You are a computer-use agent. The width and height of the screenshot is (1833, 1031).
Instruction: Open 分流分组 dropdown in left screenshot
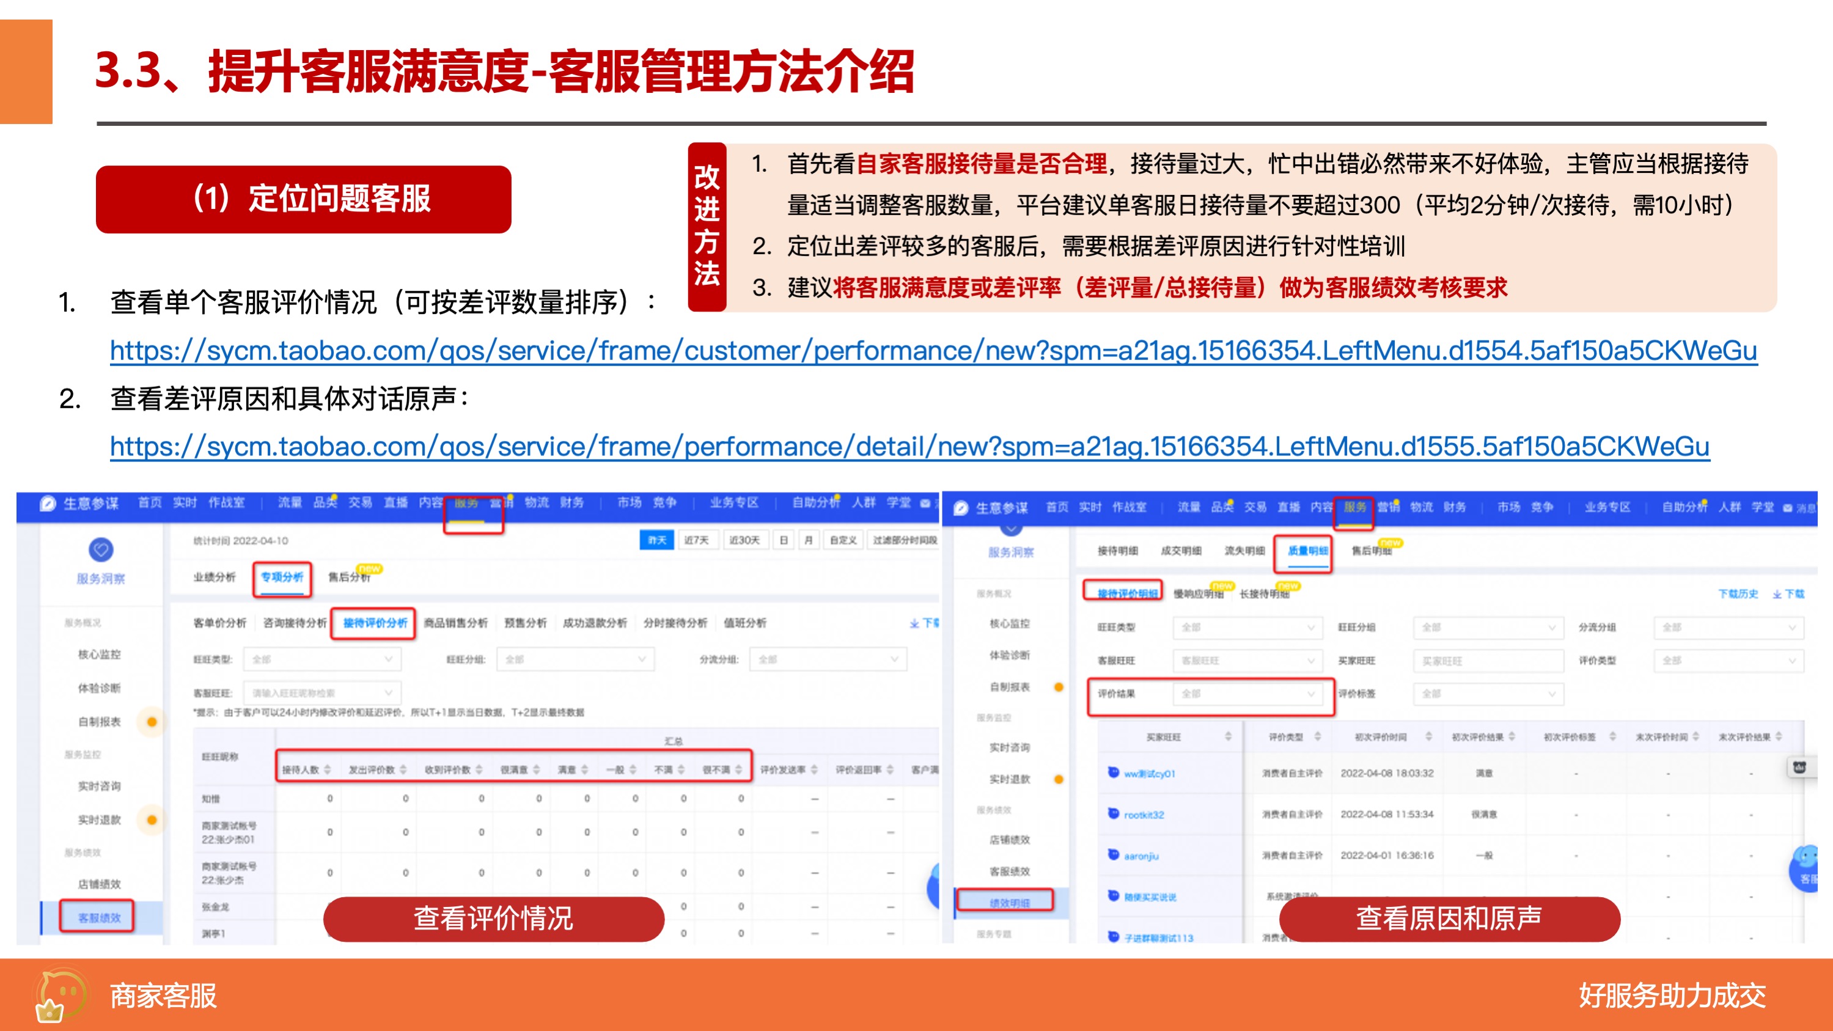[x=828, y=659]
